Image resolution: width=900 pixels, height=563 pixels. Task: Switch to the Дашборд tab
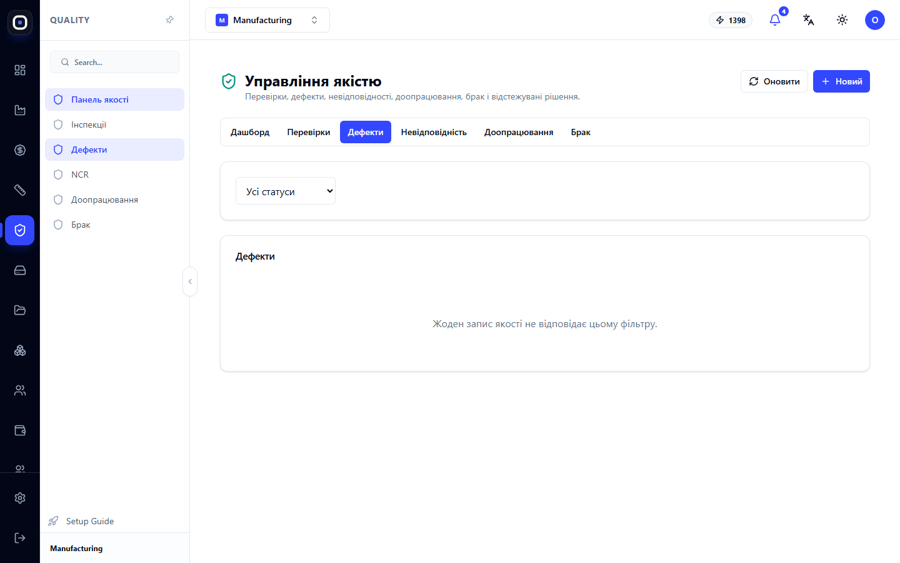pyautogui.click(x=250, y=132)
